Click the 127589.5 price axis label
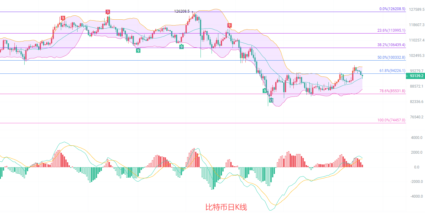This screenshot has height=213, width=425. [x=415, y=10]
